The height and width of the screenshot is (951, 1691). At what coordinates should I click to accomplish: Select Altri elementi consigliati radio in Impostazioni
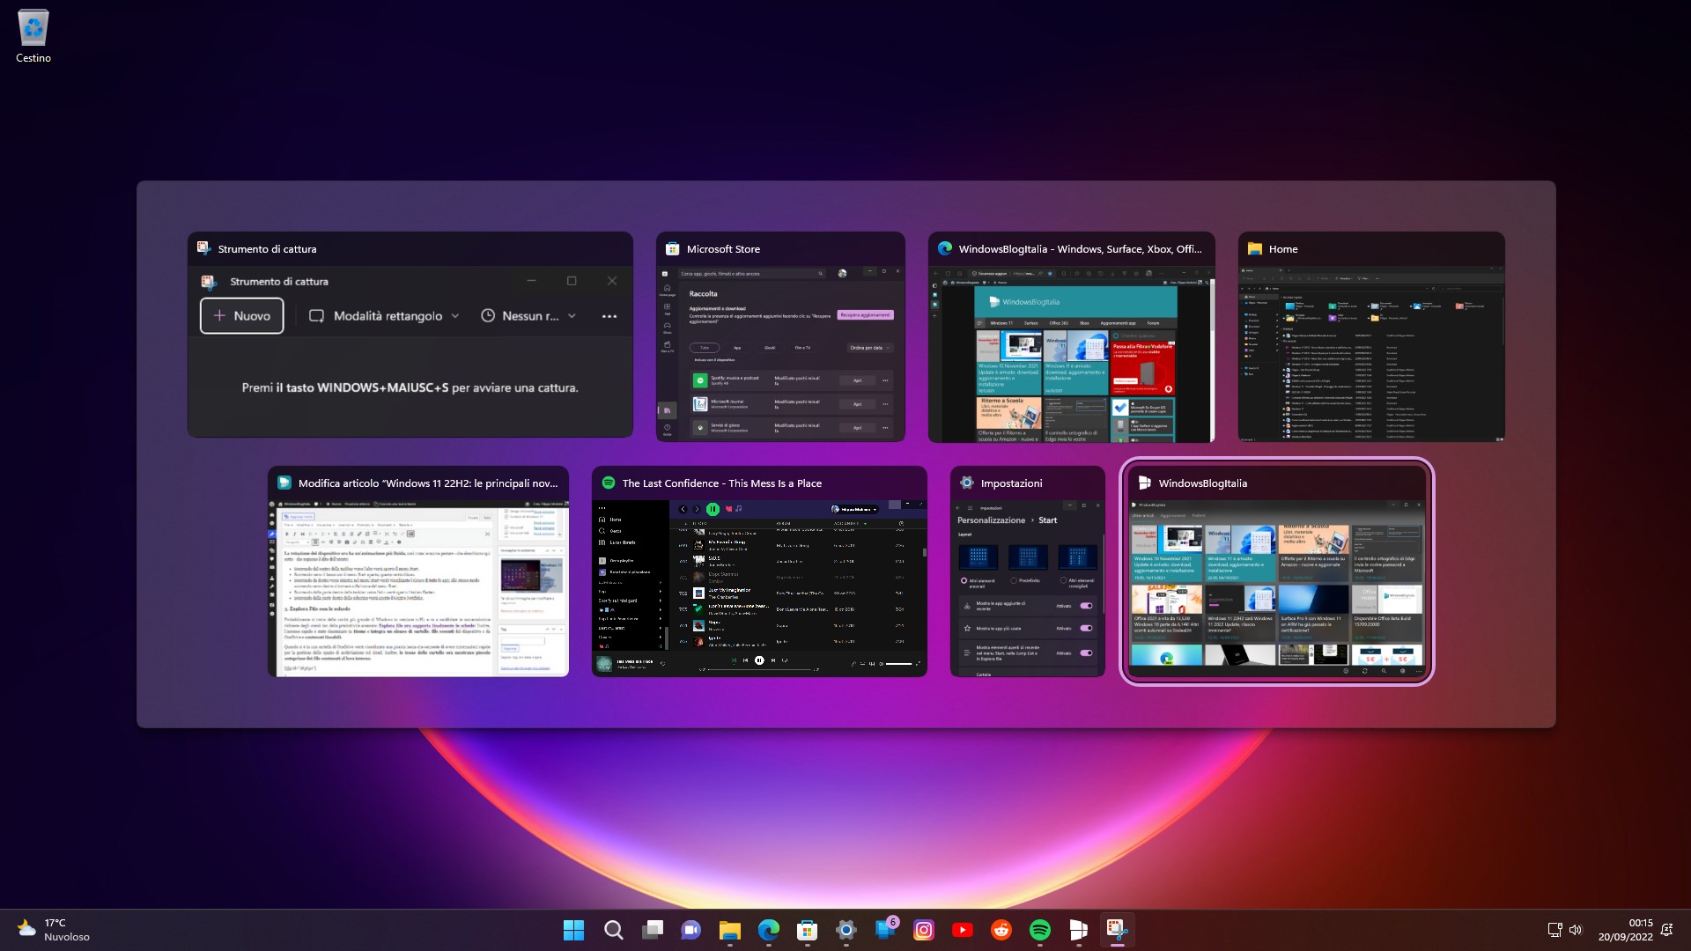click(1063, 581)
